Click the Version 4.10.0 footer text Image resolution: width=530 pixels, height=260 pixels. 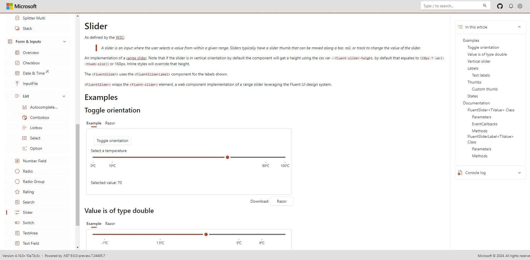tap(21, 256)
